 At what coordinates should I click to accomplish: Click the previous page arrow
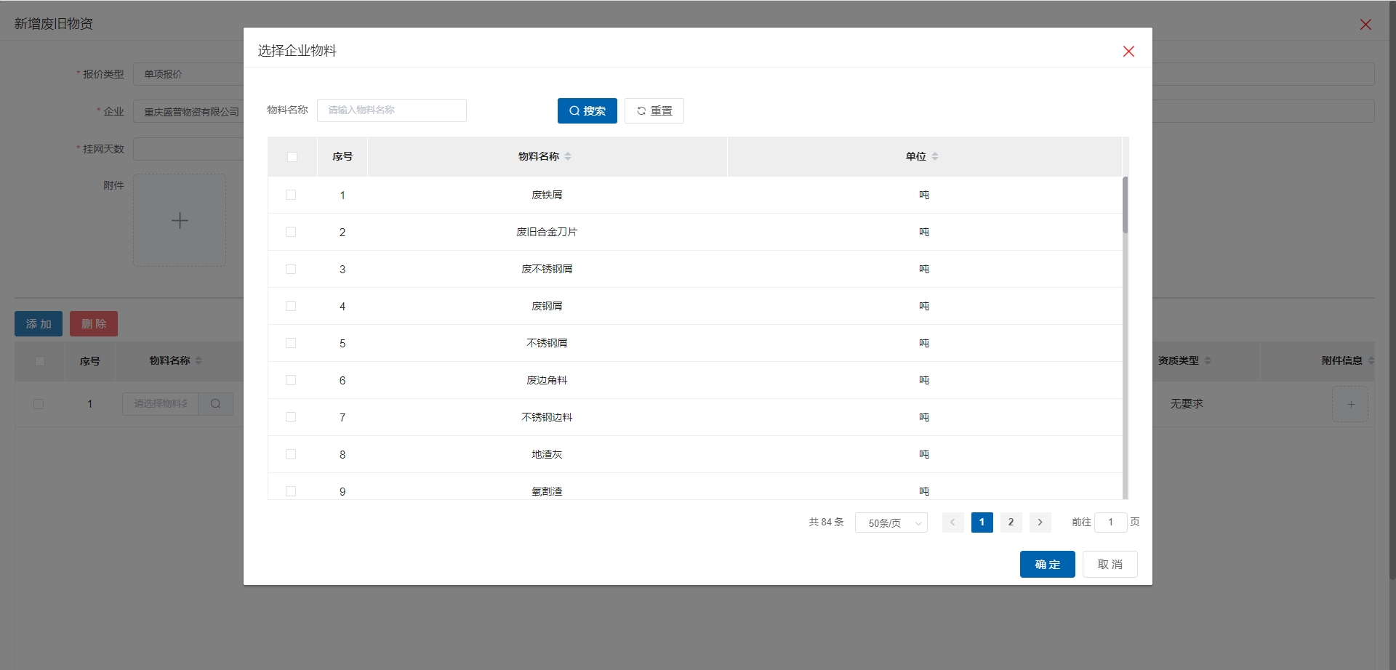[952, 522]
